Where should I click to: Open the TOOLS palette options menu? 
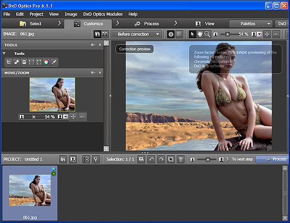93,44
